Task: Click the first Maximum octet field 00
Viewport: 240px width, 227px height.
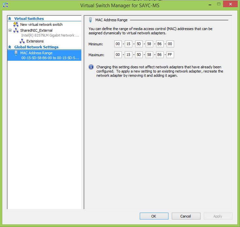Action: click(118, 55)
